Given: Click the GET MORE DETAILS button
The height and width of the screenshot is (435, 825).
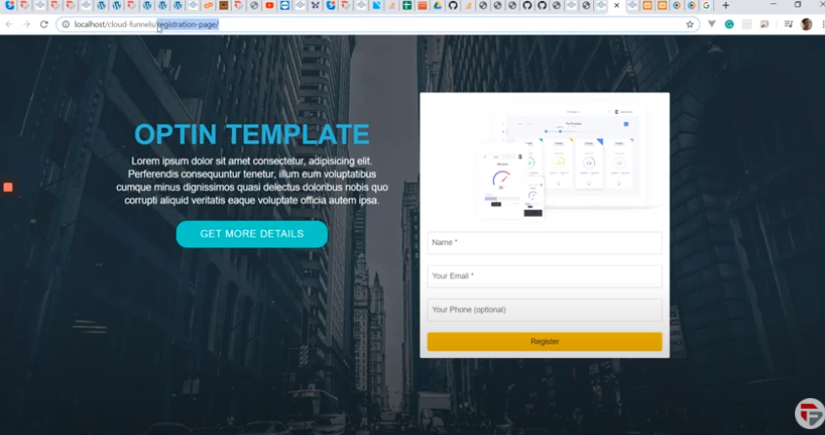Looking at the screenshot, I should [251, 235].
